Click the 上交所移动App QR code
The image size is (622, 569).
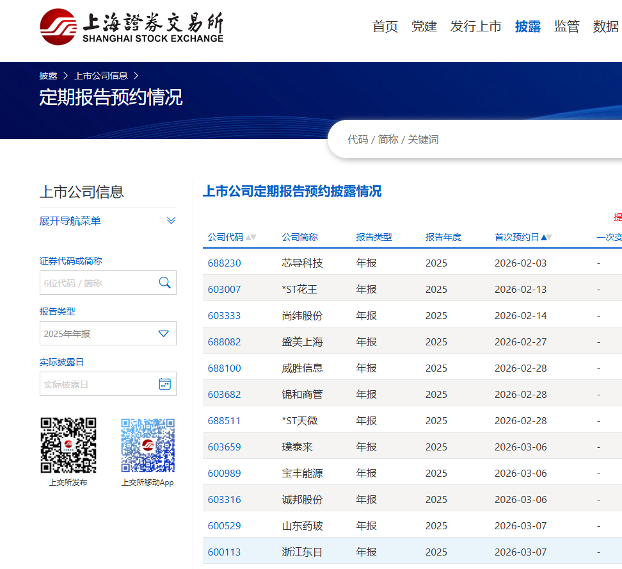tap(148, 445)
